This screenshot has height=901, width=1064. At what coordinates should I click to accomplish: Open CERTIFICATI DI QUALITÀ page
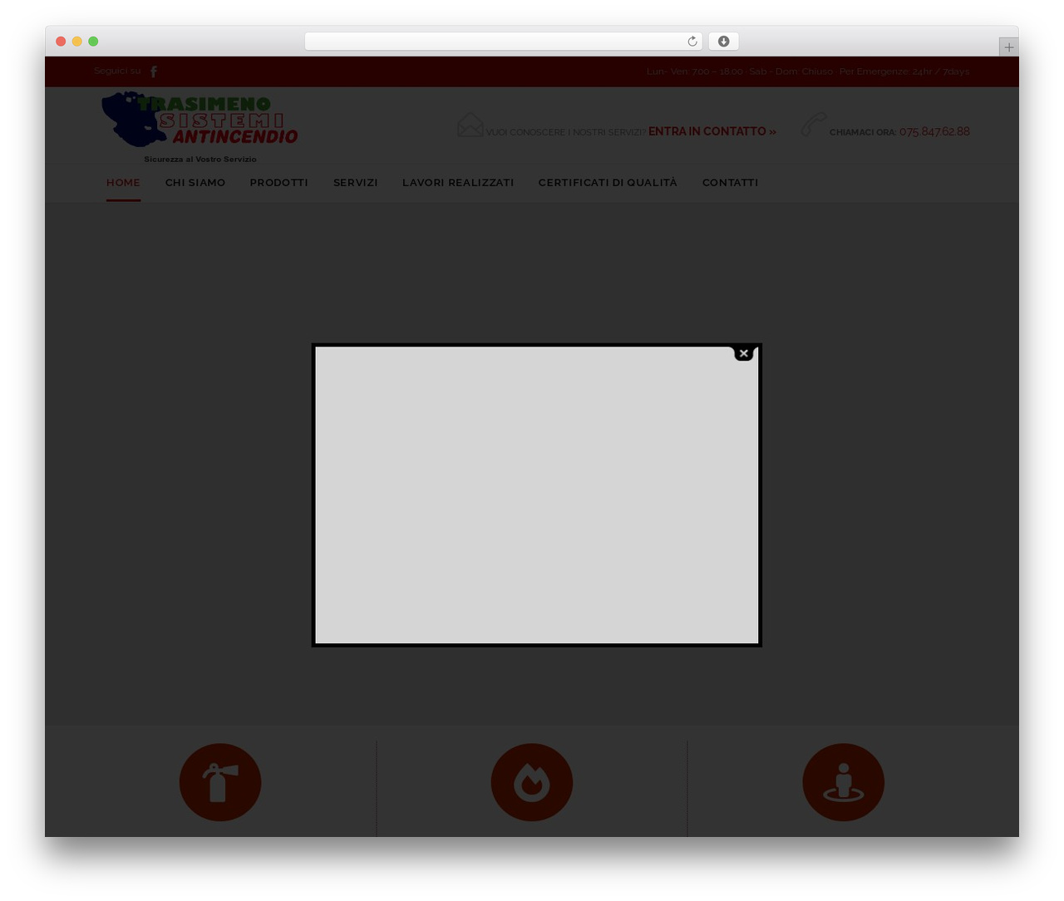(608, 183)
